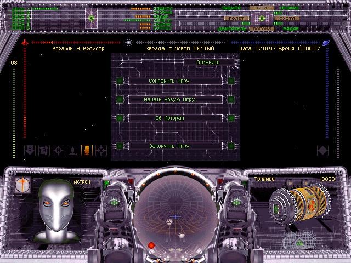This screenshot has height=263, width=351.
Task: Click the red vertical arrow bar
Action: point(25,93)
